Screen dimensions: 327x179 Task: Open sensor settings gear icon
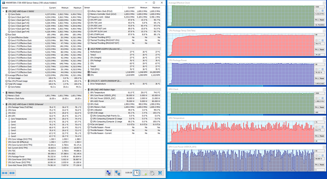pos(152,173)
